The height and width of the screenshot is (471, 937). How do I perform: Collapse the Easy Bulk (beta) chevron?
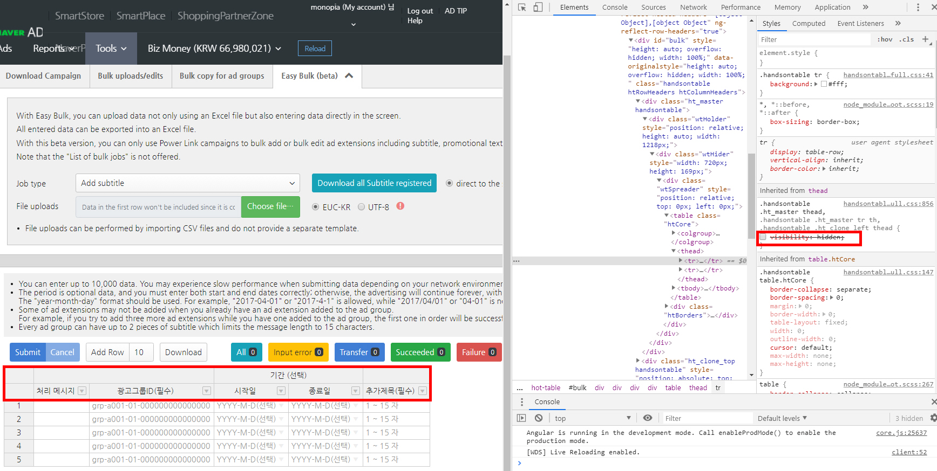tap(349, 75)
